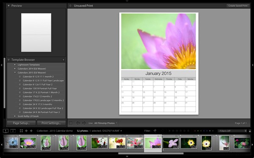Go forward with filmstrip right arrow
Screen dimensions: 254x158
[31, 131]
